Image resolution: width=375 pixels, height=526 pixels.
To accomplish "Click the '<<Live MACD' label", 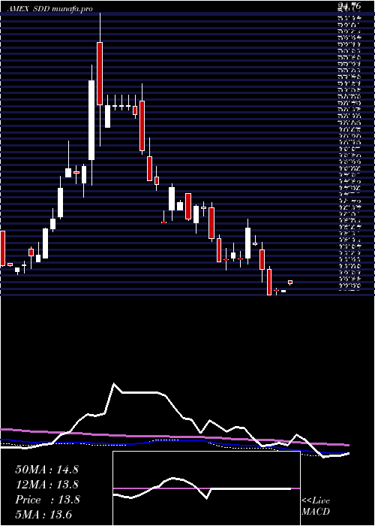I will 316,506.
